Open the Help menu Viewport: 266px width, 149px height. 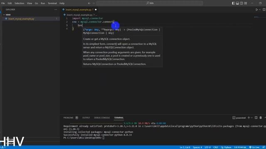(62, 3)
